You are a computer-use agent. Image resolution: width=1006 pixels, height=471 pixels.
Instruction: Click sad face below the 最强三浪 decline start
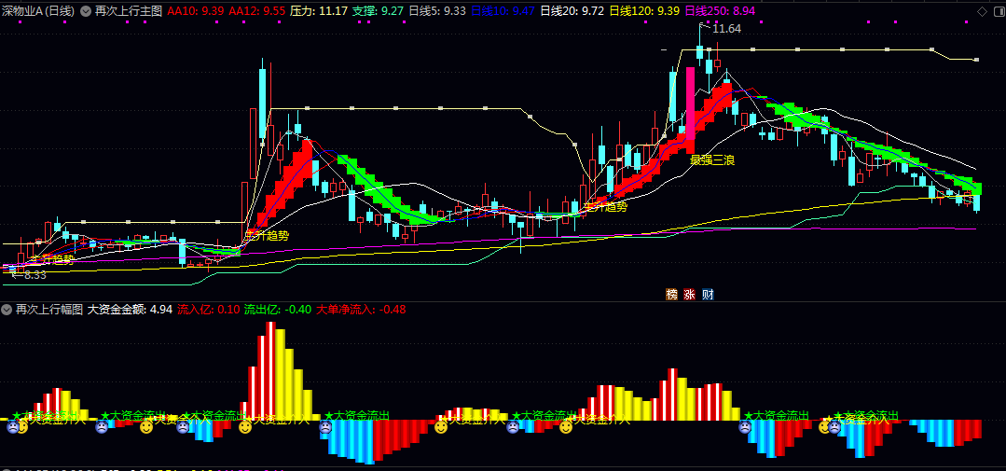point(745,427)
